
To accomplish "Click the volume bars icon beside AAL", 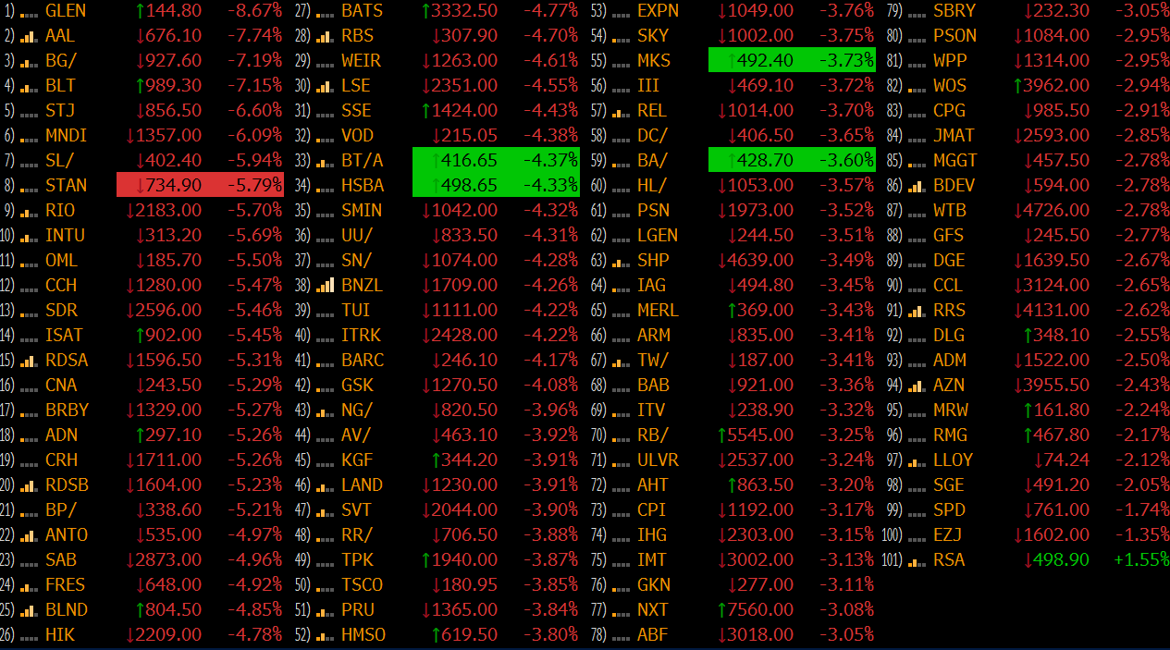I will 28,36.
